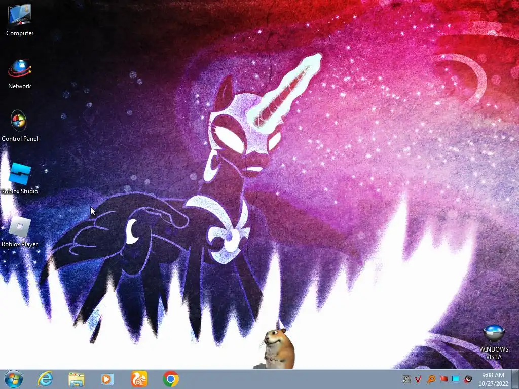Open Action Center red flag icon

(443, 379)
